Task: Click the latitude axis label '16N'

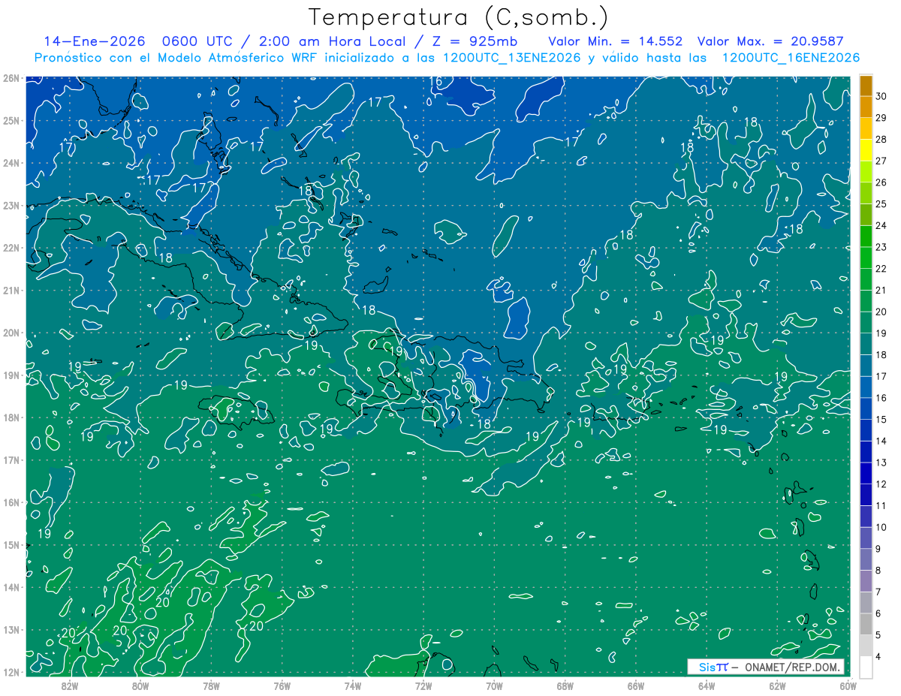Action: click(11, 502)
